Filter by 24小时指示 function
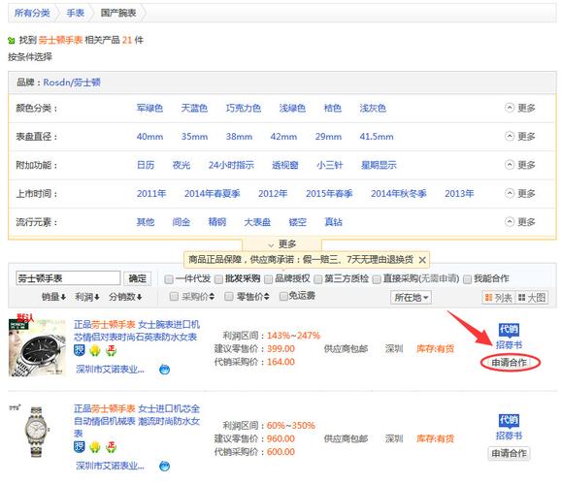The width and height of the screenshot is (561, 485). click(231, 165)
